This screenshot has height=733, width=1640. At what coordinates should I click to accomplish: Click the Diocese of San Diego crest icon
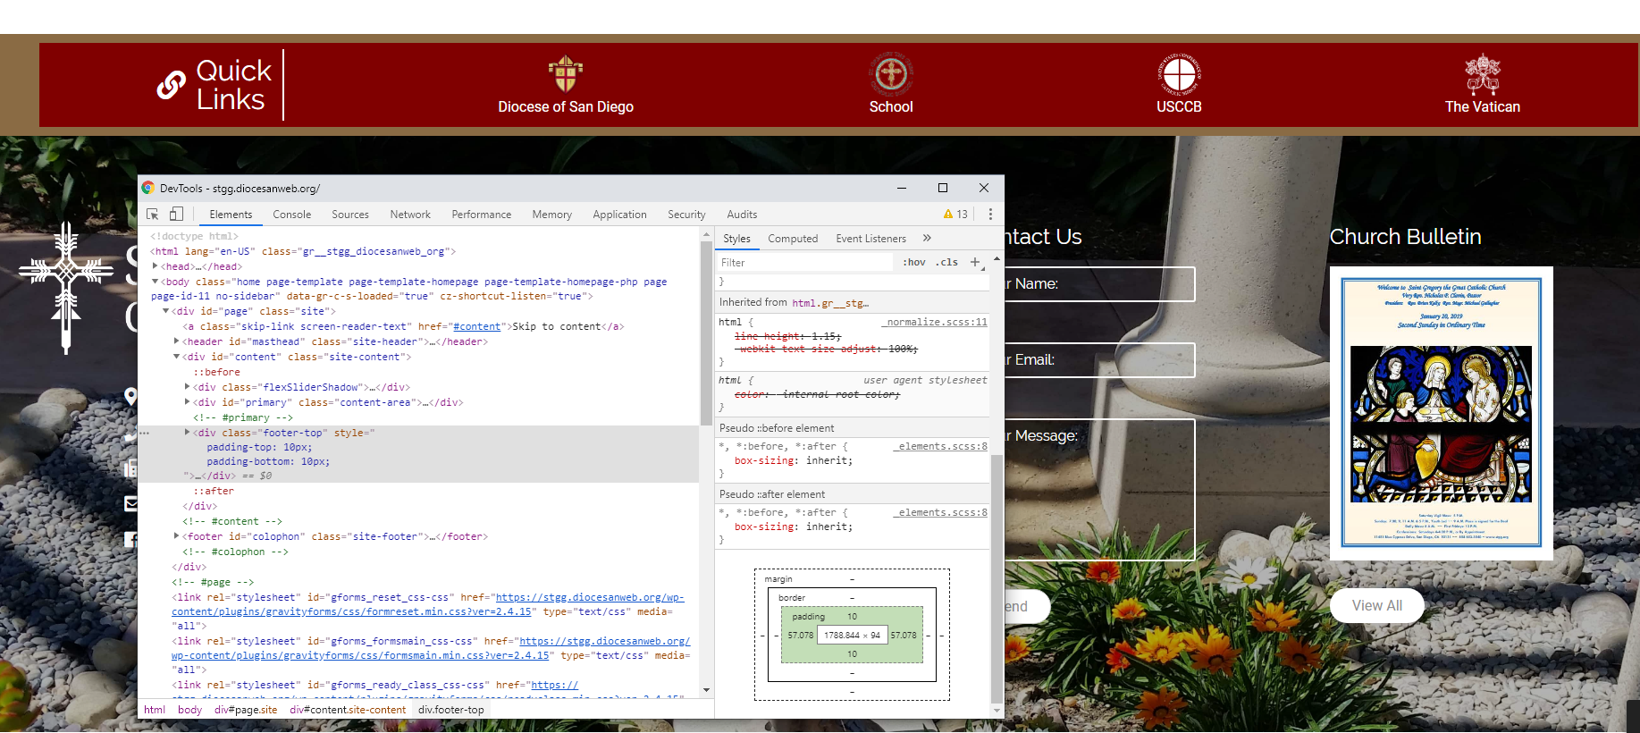point(565,74)
